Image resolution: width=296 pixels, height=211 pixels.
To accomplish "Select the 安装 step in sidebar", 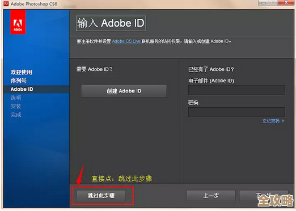I will point(16,106).
